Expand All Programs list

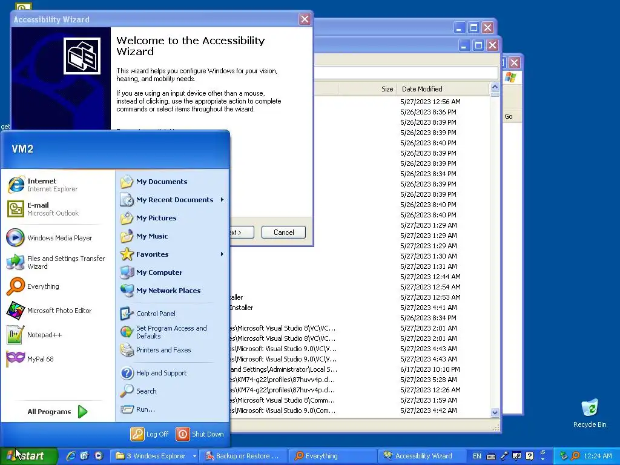click(x=58, y=412)
